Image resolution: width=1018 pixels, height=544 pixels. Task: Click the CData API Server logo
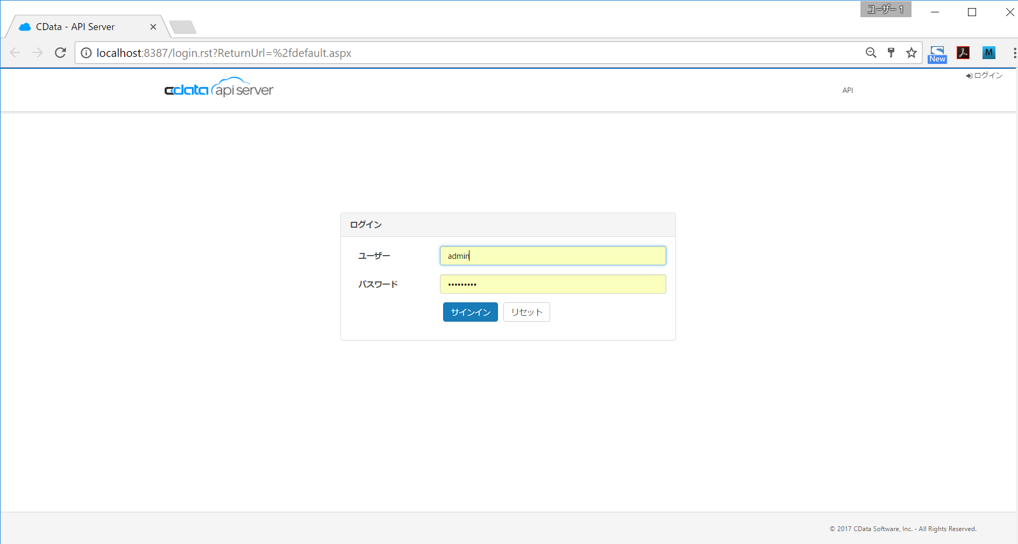(x=219, y=88)
